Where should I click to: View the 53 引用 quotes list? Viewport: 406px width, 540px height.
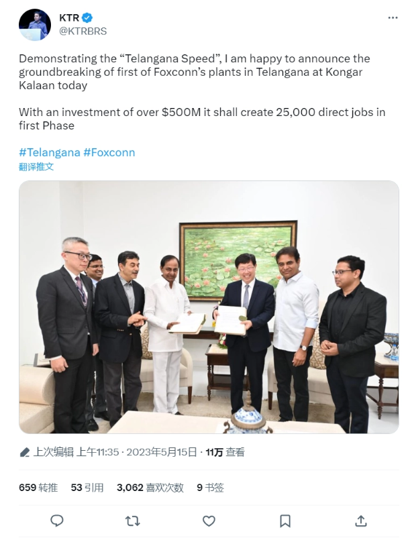coord(87,488)
